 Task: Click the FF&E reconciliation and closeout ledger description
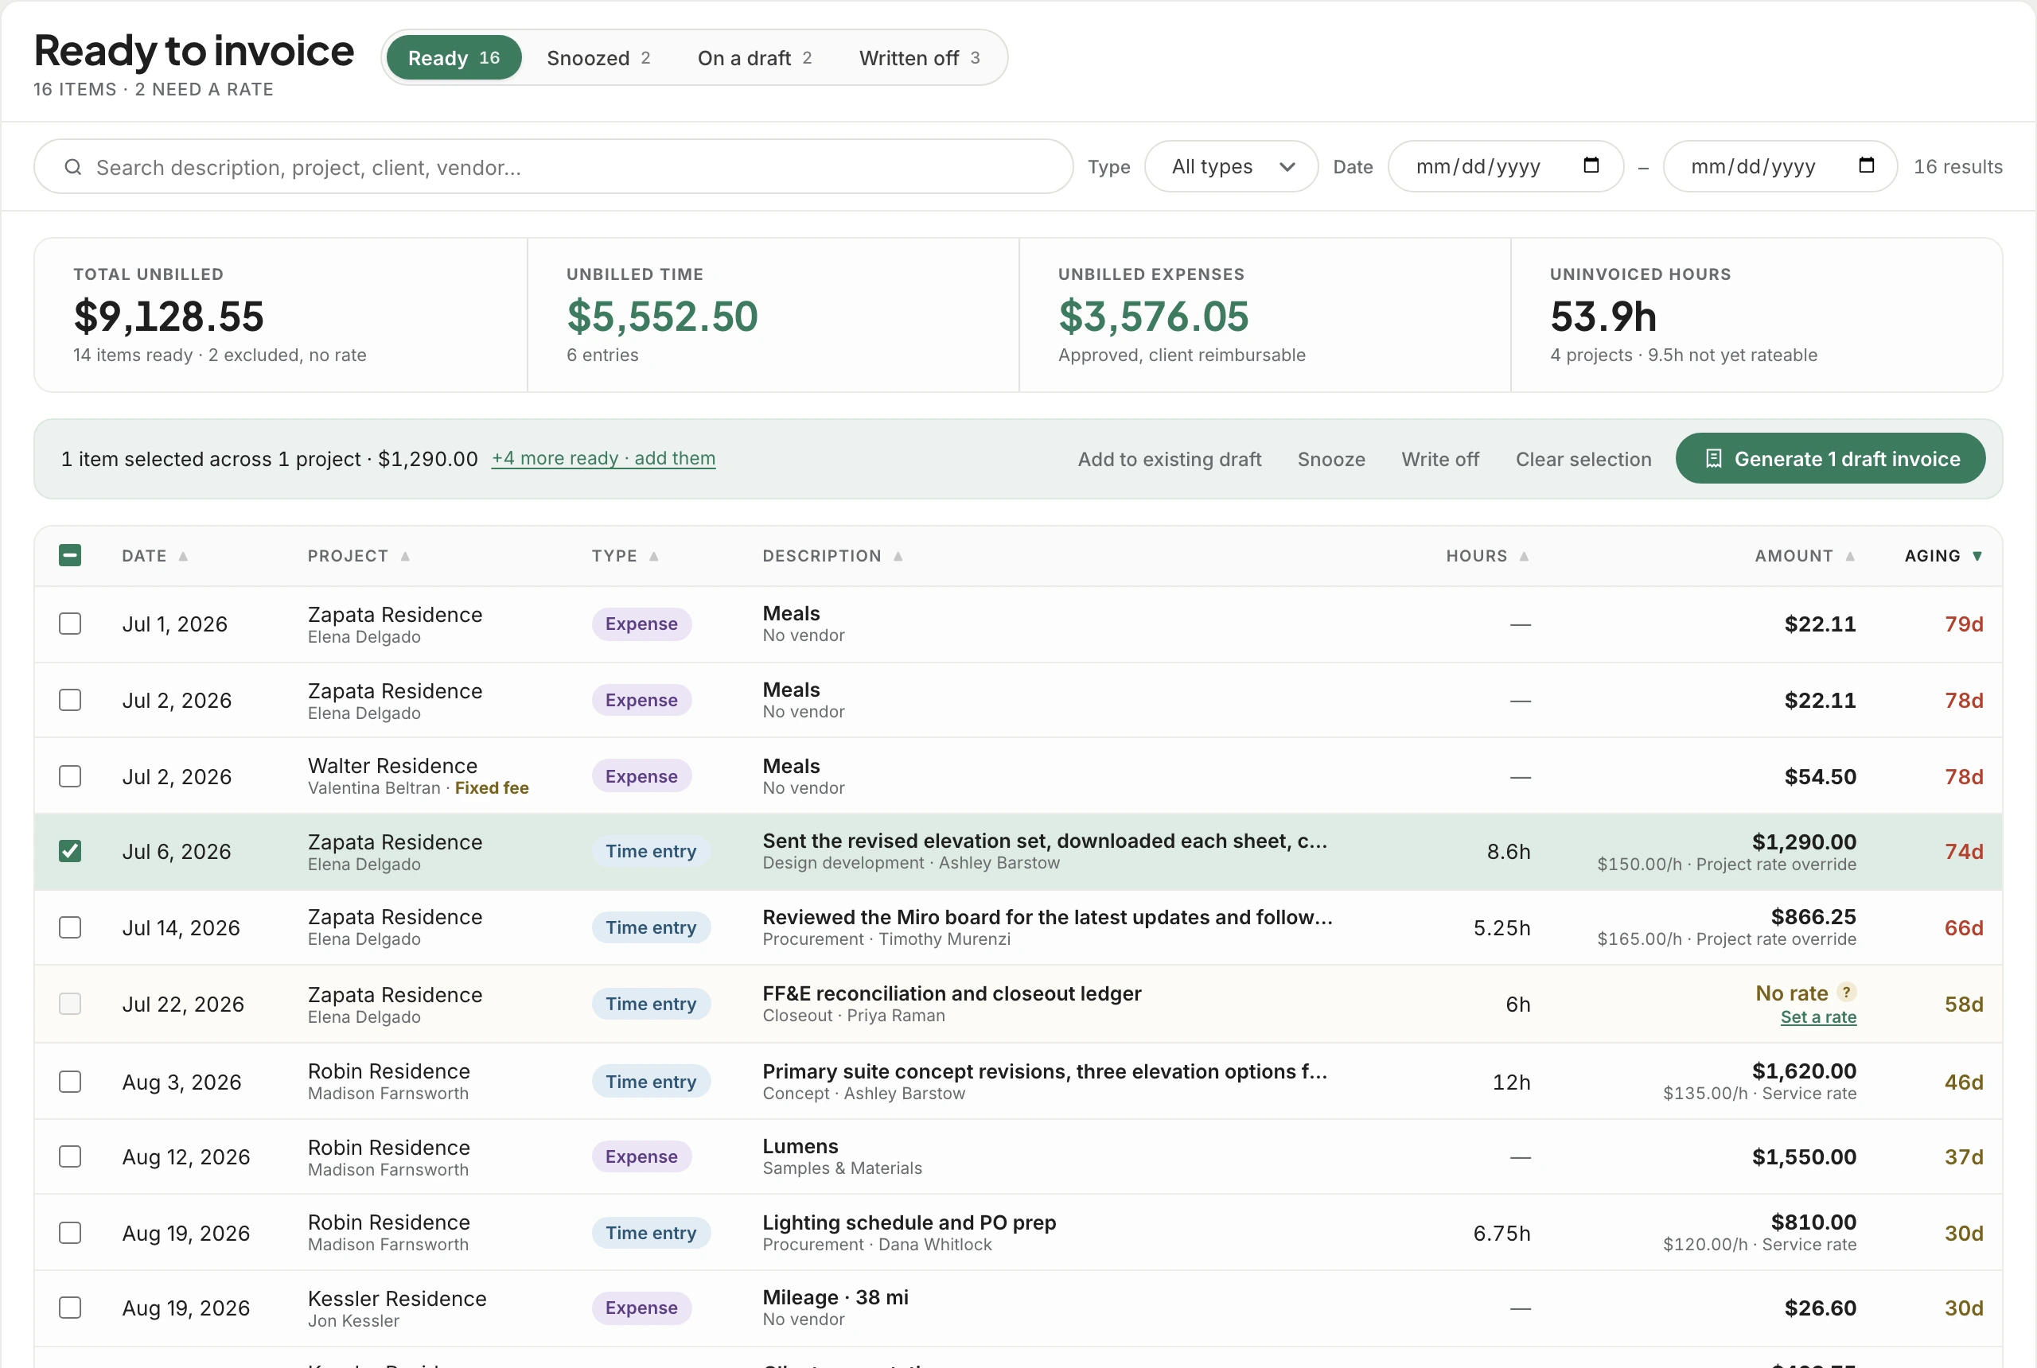pyautogui.click(x=952, y=993)
